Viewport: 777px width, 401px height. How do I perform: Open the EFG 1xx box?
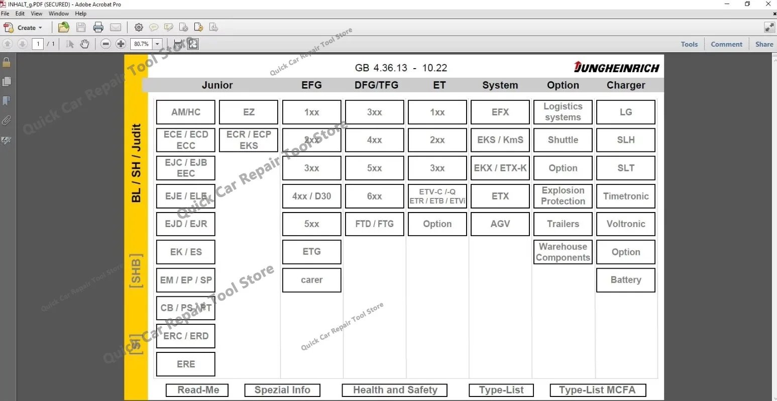click(311, 112)
